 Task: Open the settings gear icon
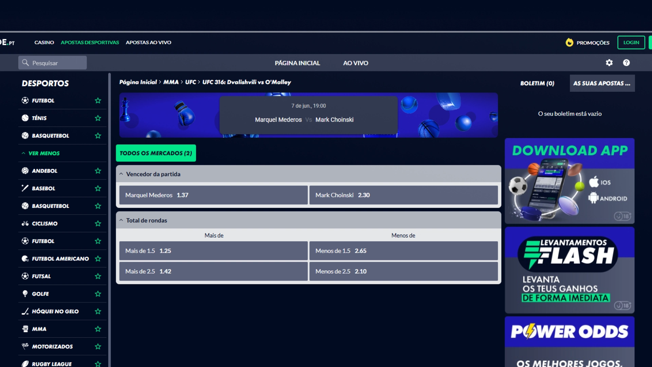coord(609,63)
